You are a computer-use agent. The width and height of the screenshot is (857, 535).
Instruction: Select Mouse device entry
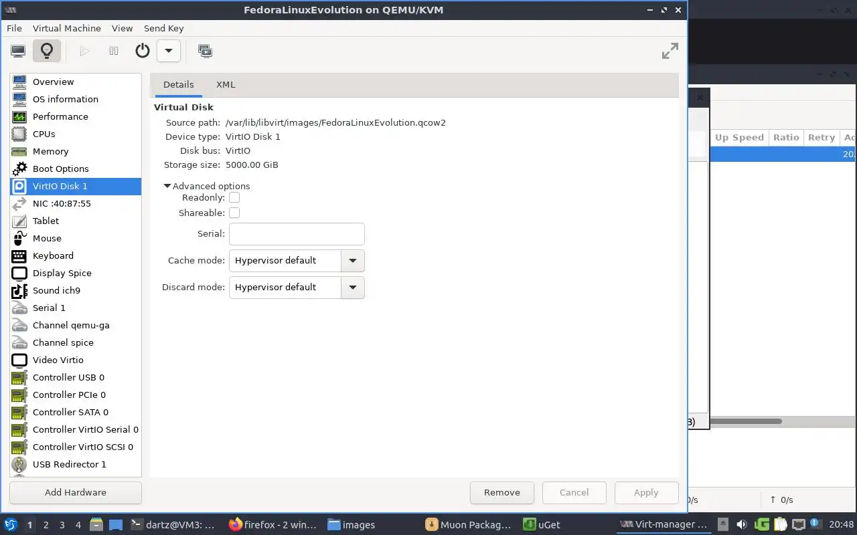[76, 238]
